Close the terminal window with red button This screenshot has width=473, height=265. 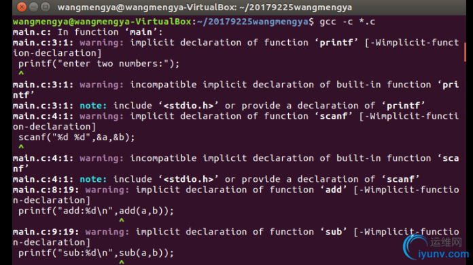[22, 7]
